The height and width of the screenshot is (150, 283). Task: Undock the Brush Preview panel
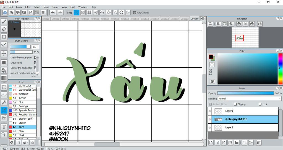tap(36, 19)
